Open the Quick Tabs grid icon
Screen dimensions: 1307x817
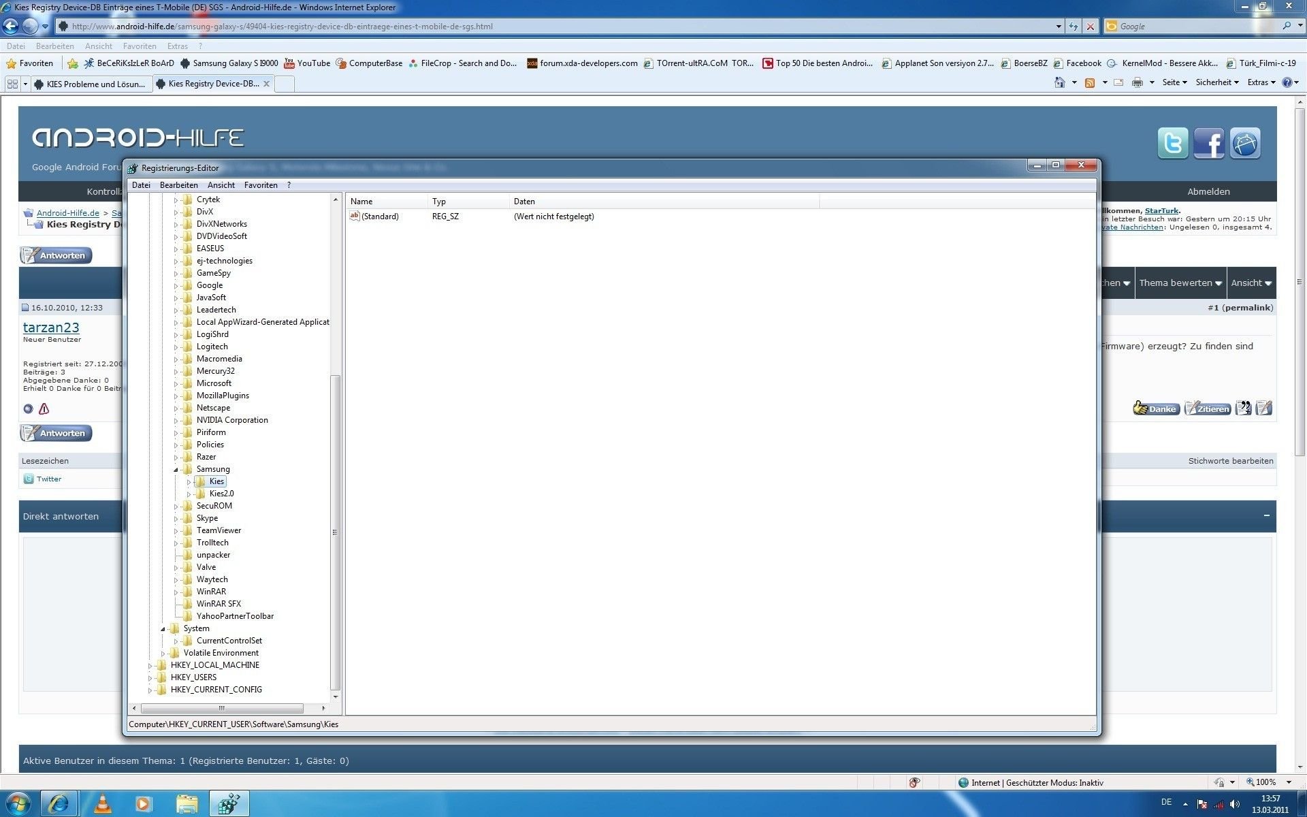point(12,84)
